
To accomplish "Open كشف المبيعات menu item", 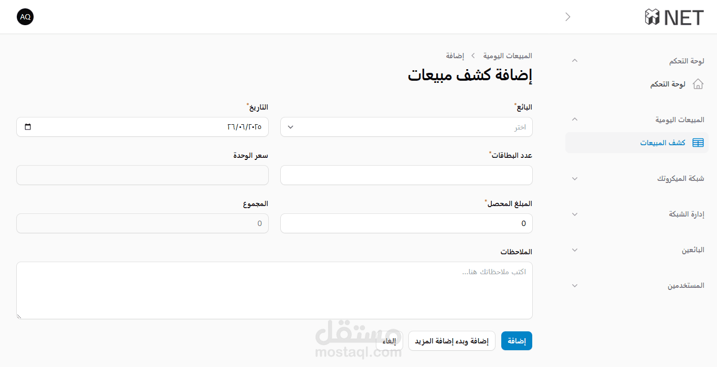I will point(637,143).
